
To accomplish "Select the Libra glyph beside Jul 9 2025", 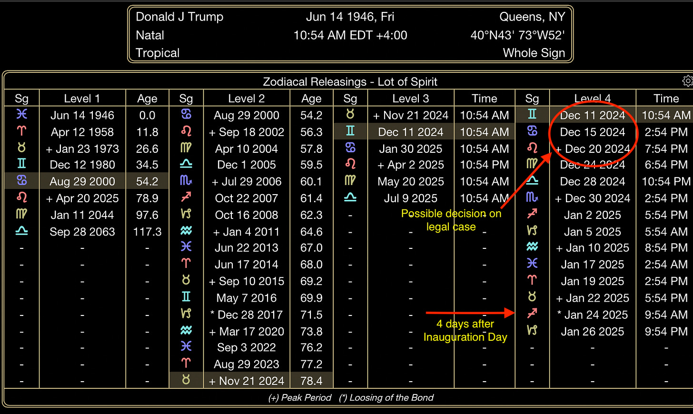I will 350,197.
